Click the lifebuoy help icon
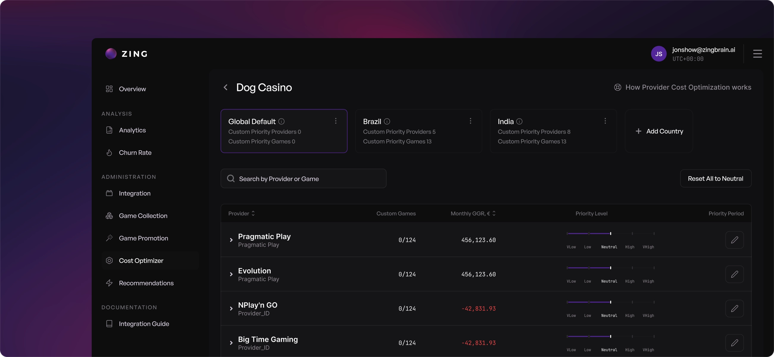This screenshot has width=774, height=357. click(x=617, y=87)
